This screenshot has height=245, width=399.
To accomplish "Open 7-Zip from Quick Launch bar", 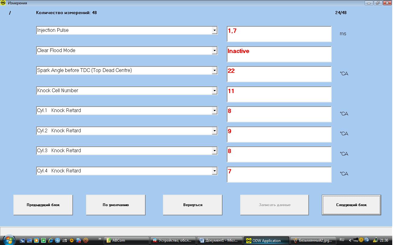I will click(x=65, y=240).
